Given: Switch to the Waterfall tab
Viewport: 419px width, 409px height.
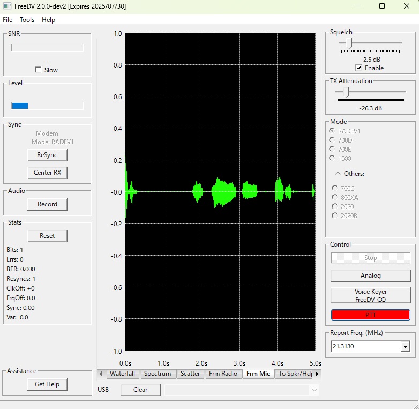Looking at the screenshot, I should click(122, 374).
